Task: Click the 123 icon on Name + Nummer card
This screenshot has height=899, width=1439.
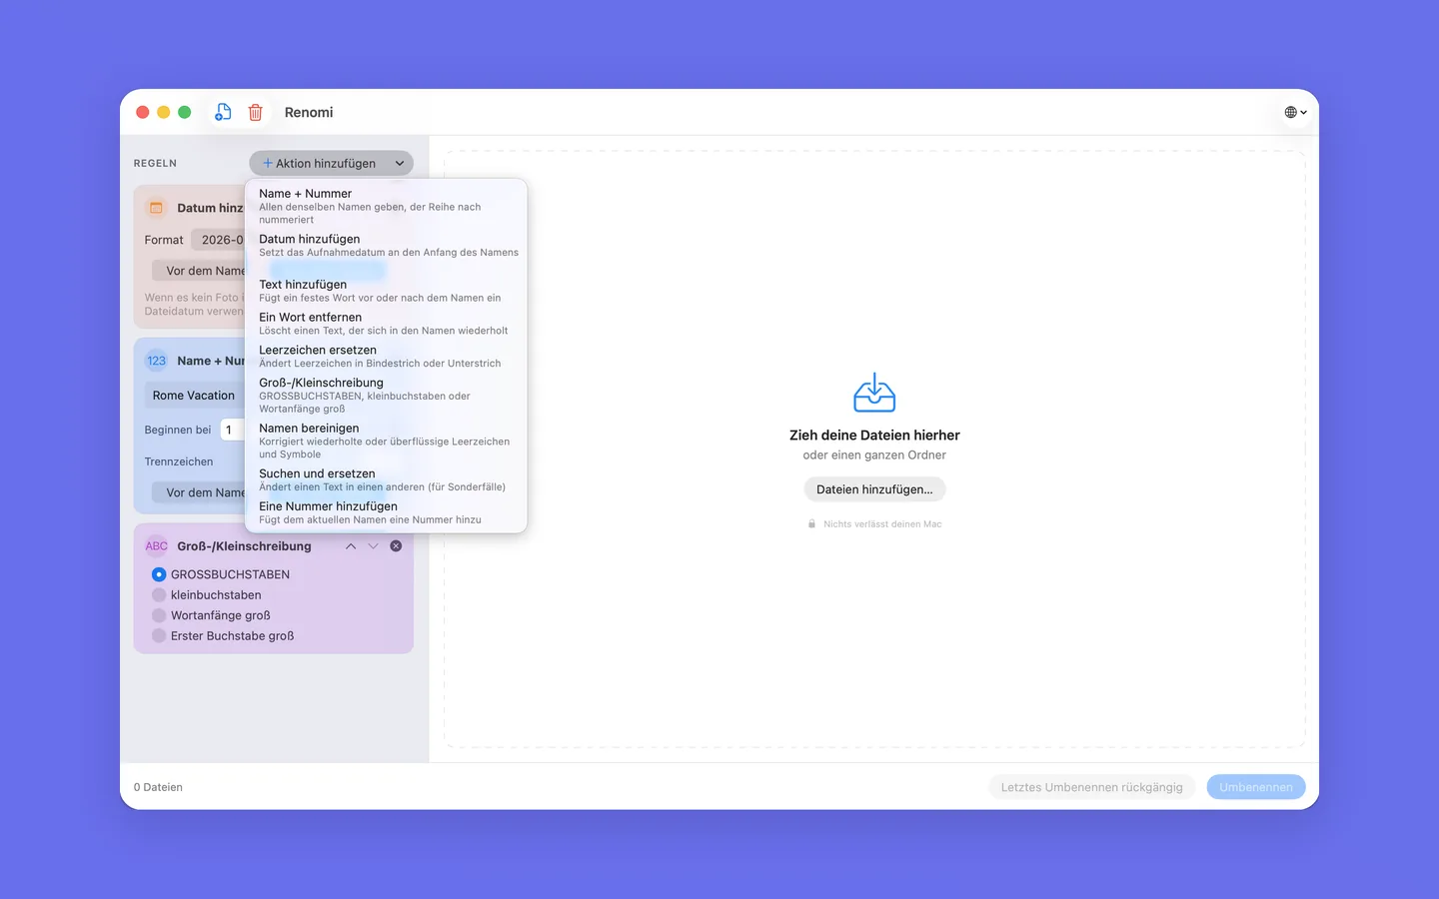Action: (157, 361)
